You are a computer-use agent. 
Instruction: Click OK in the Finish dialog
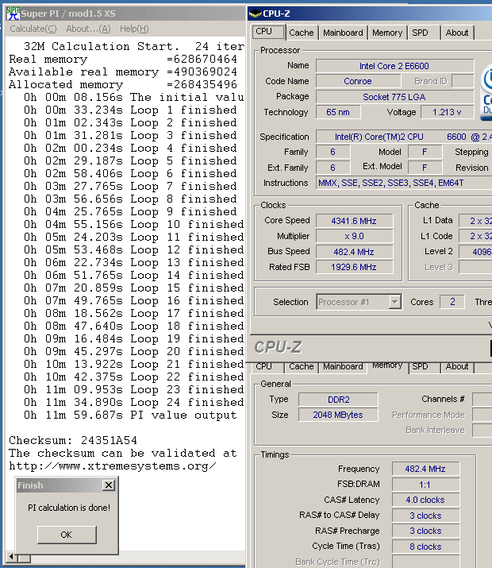[67, 535]
